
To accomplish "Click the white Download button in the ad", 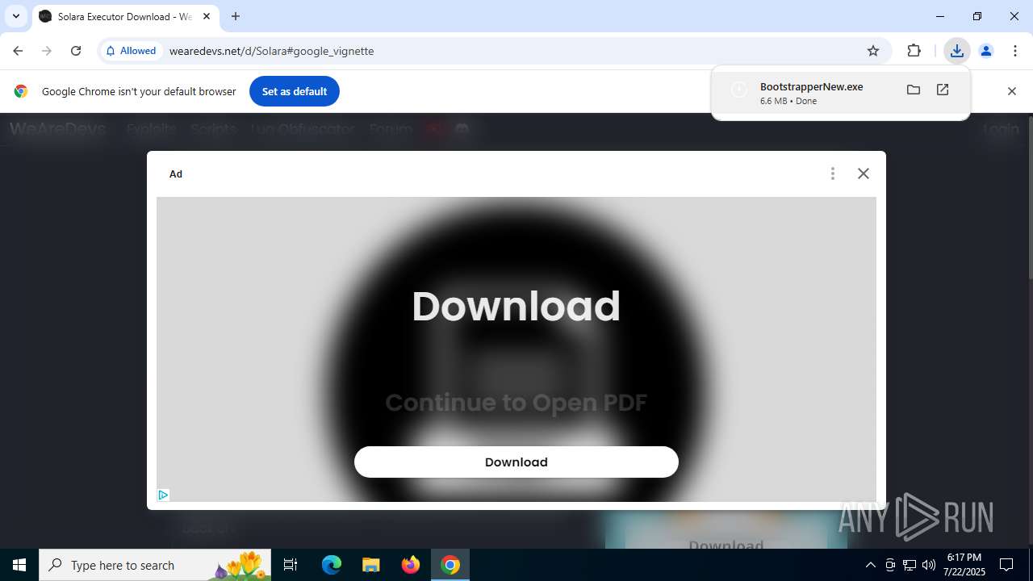I will pyautogui.click(x=516, y=462).
